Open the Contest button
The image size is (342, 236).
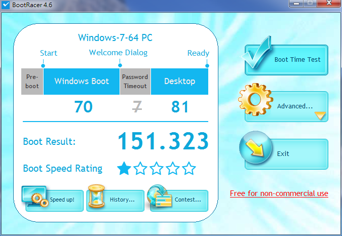tap(179, 201)
